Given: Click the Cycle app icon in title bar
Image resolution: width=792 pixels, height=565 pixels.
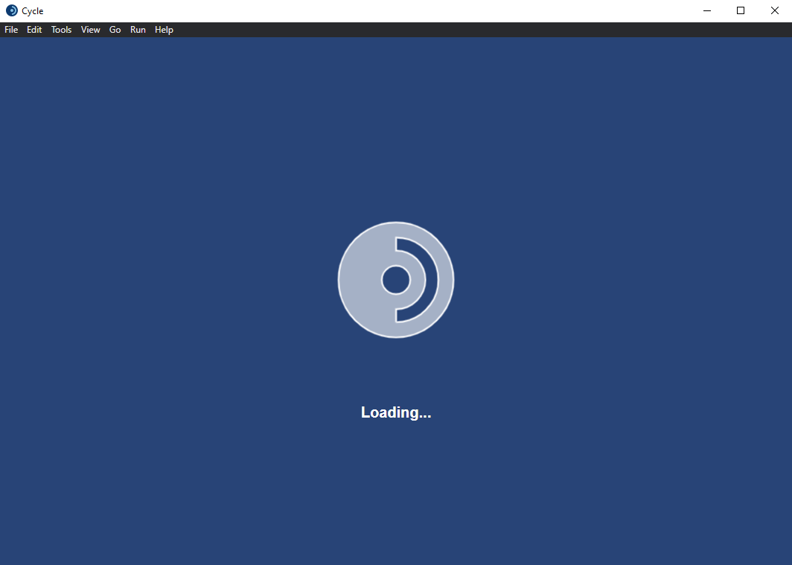Looking at the screenshot, I should point(12,10).
